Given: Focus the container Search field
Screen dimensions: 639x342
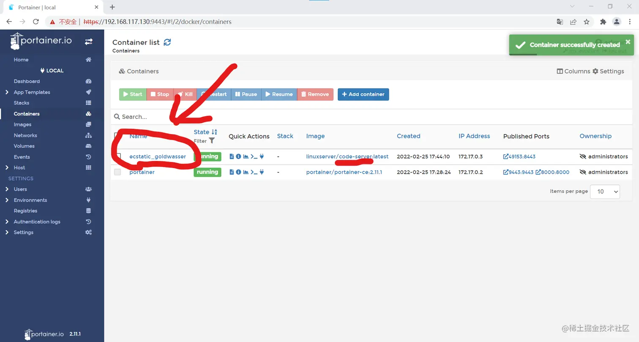Looking at the screenshot, I should point(371,117).
